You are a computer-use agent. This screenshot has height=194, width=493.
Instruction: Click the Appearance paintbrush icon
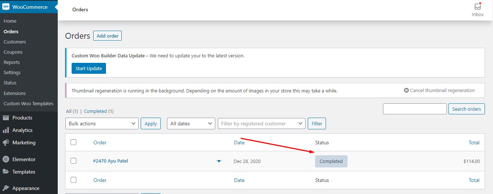[x=6, y=188]
